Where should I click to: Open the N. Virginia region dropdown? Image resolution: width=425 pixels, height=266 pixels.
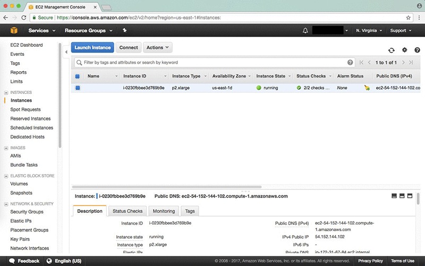click(369, 31)
